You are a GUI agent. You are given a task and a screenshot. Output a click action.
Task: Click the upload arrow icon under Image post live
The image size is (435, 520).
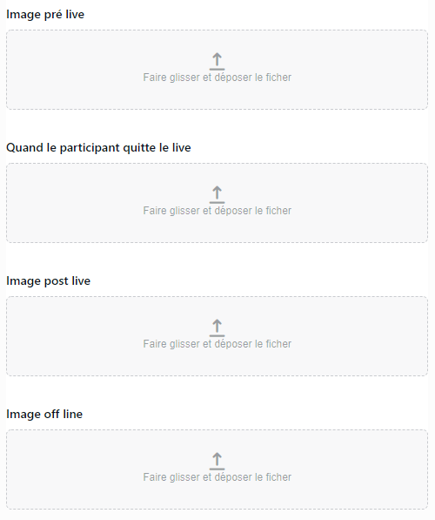click(217, 328)
